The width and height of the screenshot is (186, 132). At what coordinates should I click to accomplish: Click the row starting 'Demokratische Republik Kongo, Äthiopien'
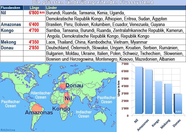click(x=116, y=19)
